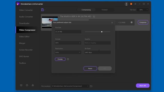Close the preferred output size dialog
164x92 pixels.
tap(112, 23)
